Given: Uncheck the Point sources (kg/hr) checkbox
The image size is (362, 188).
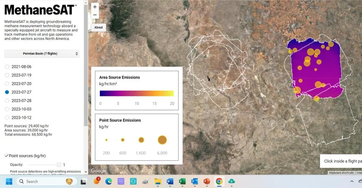Looking at the screenshot, I should [x=6, y=156].
